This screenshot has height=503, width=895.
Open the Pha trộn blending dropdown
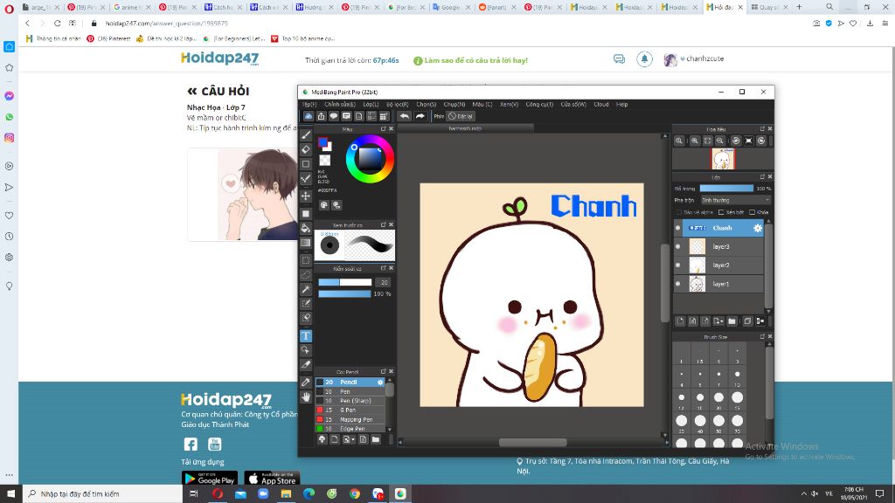coord(736,200)
